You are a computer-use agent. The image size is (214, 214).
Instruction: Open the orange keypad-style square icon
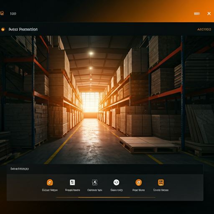point(161,182)
